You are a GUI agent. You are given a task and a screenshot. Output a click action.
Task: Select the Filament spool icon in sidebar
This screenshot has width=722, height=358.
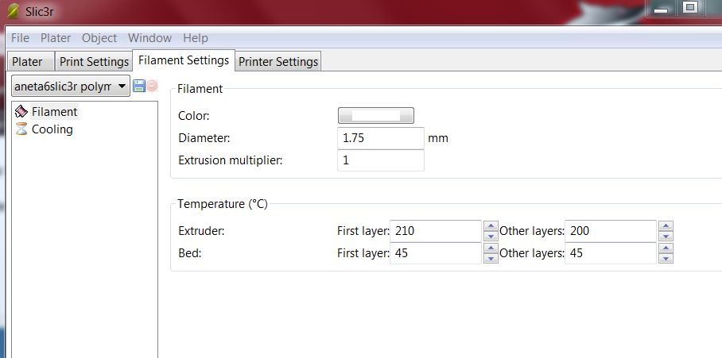pyautogui.click(x=21, y=112)
